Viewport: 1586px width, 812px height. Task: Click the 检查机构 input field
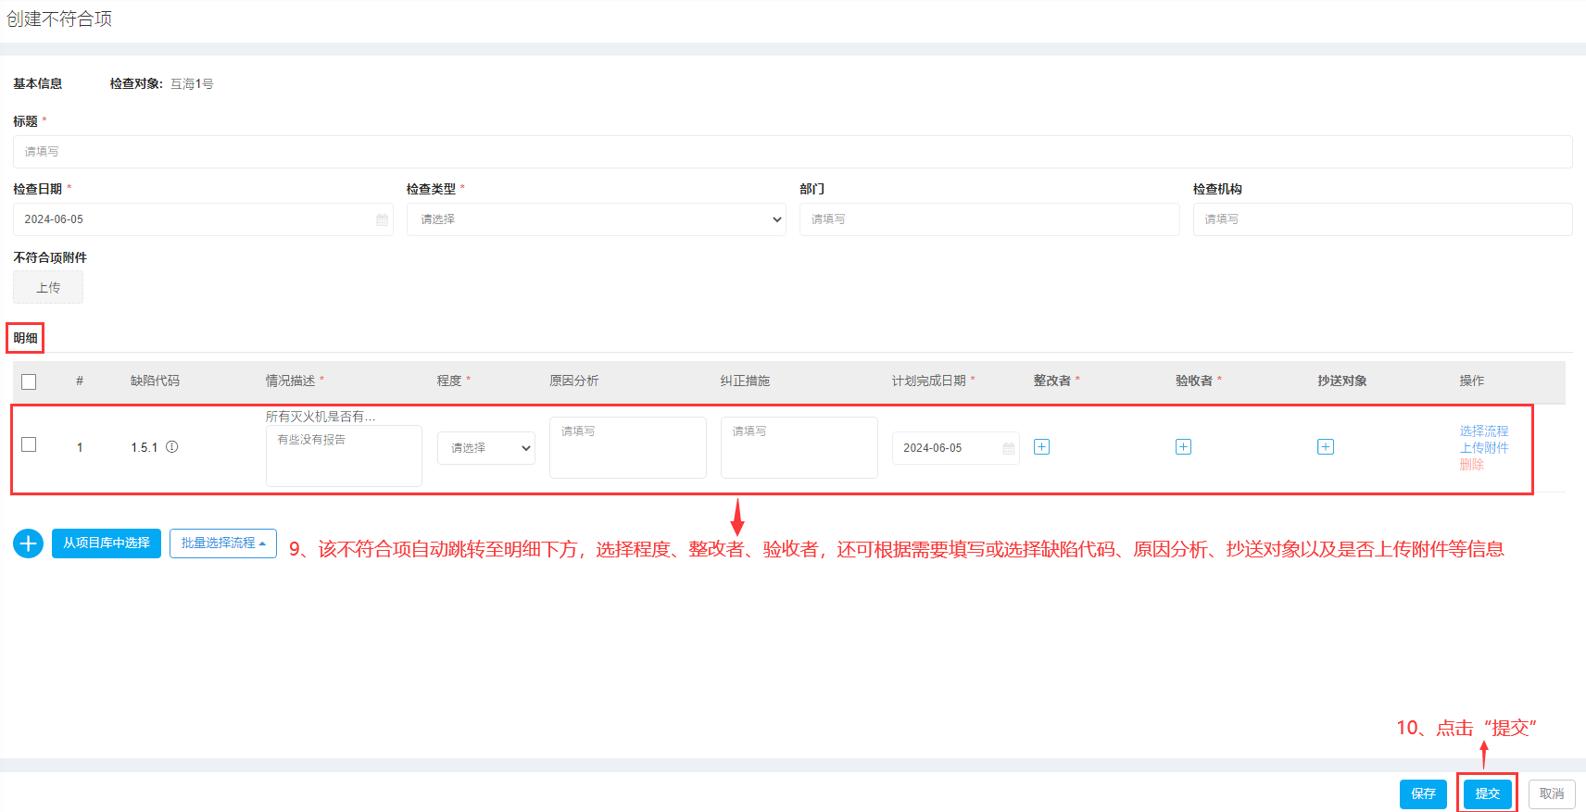pyautogui.click(x=1383, y=219)
